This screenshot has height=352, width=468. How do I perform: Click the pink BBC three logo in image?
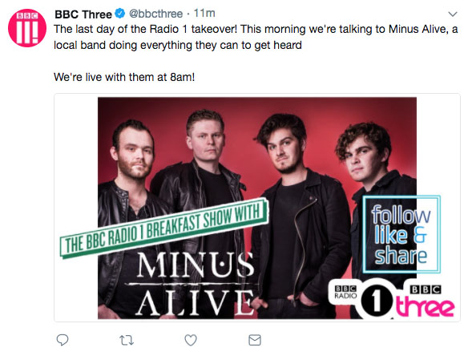[426, 301]
